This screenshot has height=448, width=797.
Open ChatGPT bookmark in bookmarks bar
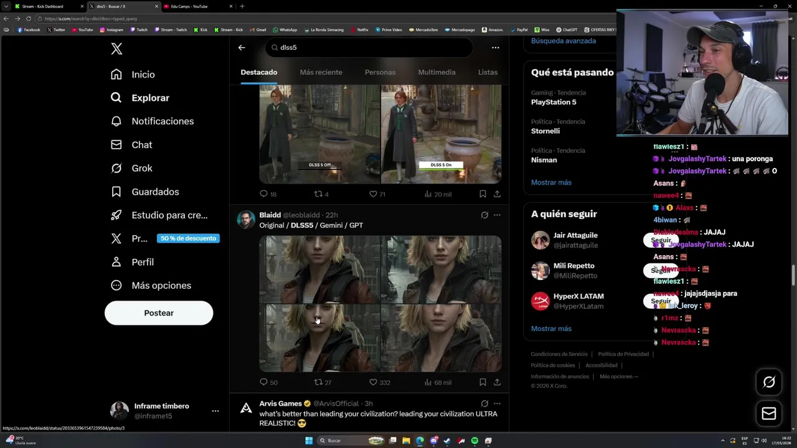coord(567,30)
